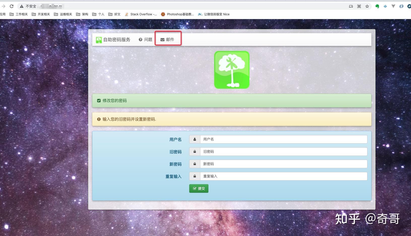Open the 邮件 tab
The width and height of the screenshot is (411, 236).
pos(170,39)
